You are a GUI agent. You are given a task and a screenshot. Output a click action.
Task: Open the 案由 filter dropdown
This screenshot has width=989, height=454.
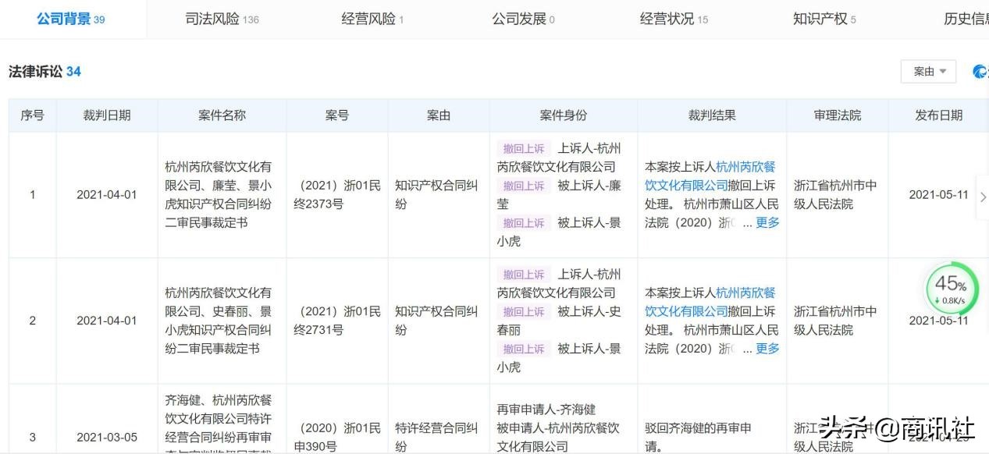coord(927,71)
